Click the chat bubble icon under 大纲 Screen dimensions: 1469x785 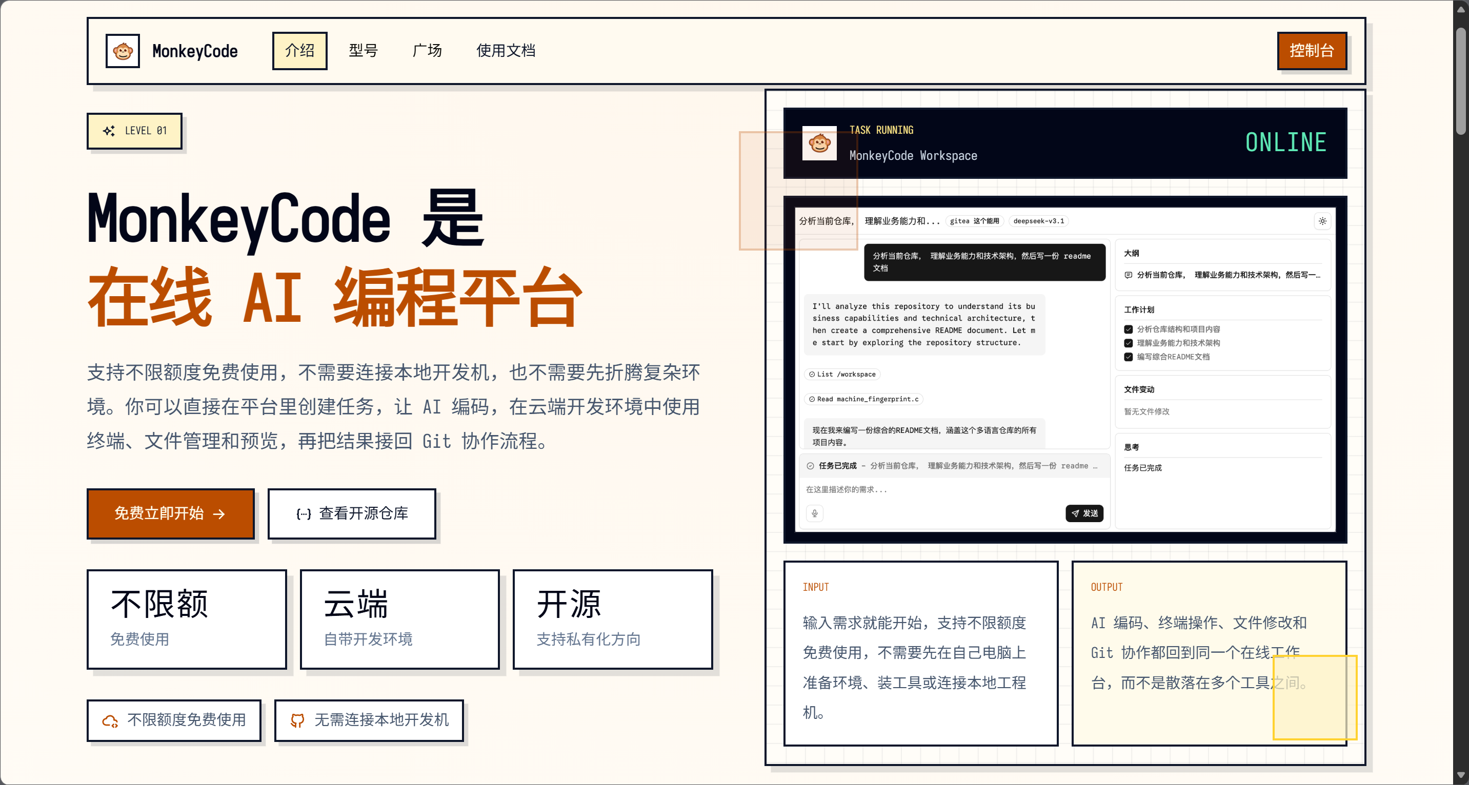(x=1128, y=275)
